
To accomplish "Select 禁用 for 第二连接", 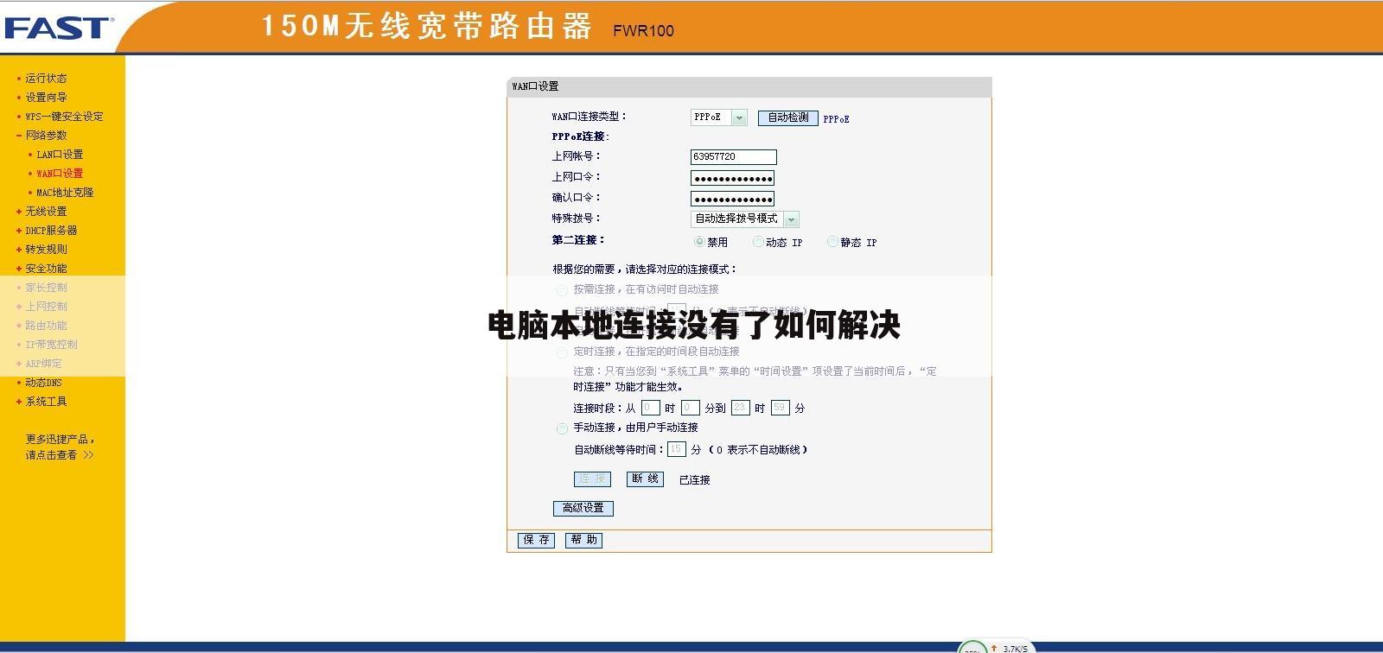I will click(699, 242).
